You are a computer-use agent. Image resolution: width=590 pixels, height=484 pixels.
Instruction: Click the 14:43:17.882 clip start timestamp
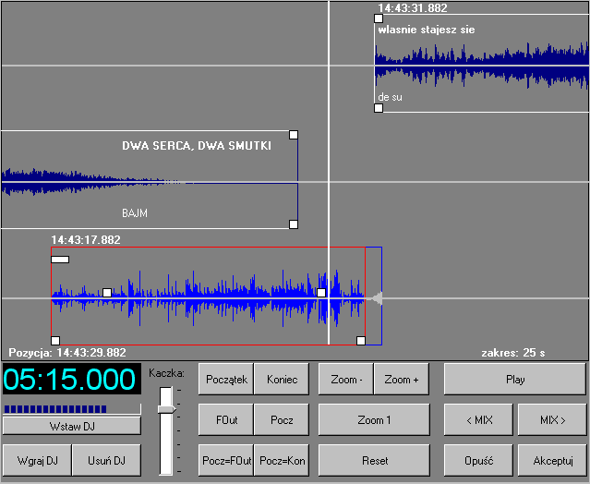coord(86,240)
